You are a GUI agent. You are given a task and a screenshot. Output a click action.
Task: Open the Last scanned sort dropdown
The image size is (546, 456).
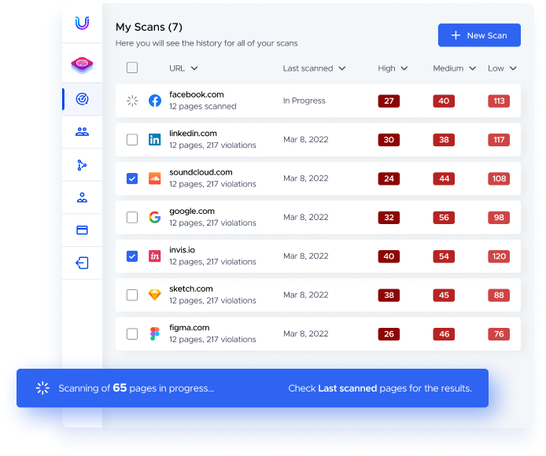click(314, 68)
